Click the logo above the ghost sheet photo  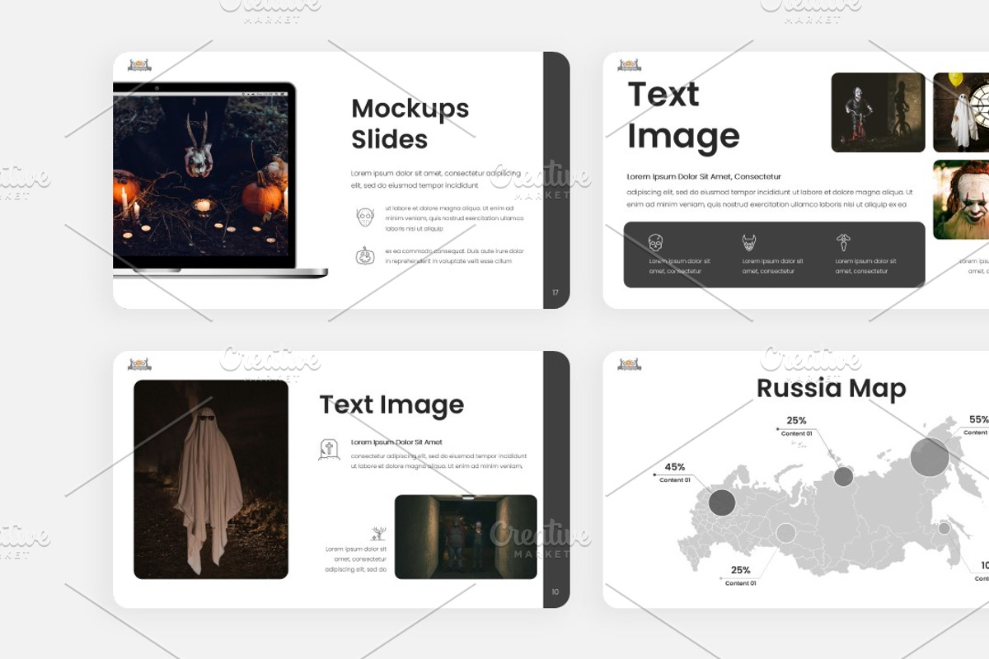[139, 363]
